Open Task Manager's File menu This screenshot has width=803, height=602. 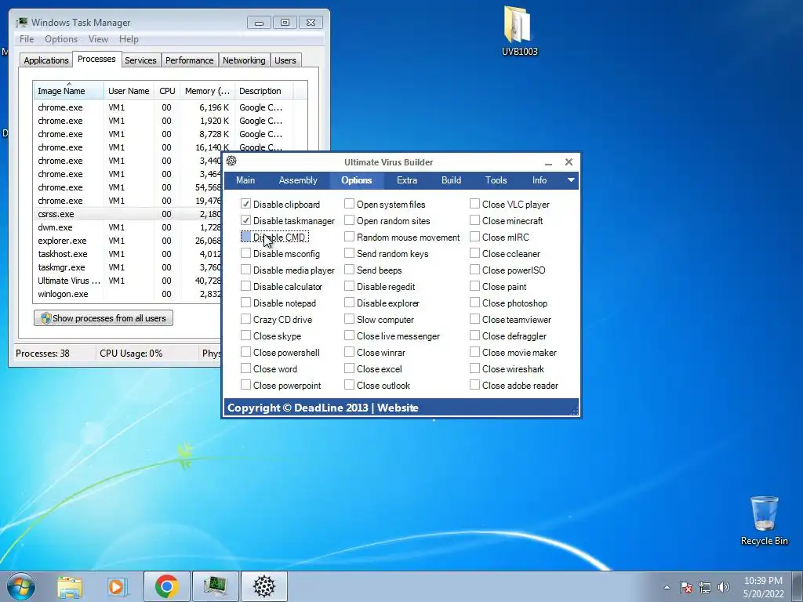coord(27,39)
